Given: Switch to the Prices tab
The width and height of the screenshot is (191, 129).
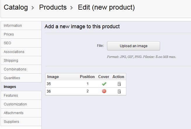Looking at the screenshot, I should [9, 34].
